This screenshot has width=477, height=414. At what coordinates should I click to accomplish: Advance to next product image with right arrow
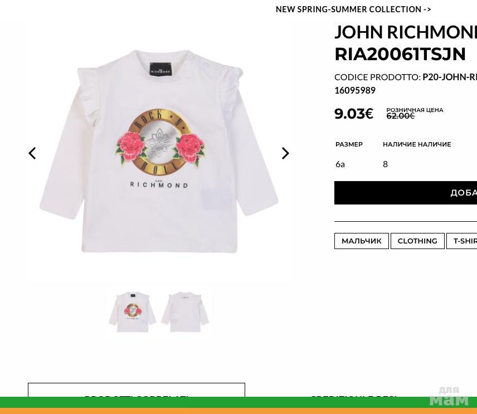click(x=285, y=153)
